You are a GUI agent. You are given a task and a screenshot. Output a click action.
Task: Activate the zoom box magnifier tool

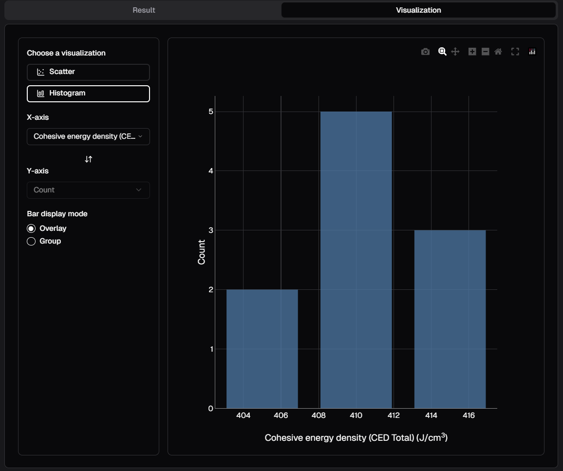[442, 52]
